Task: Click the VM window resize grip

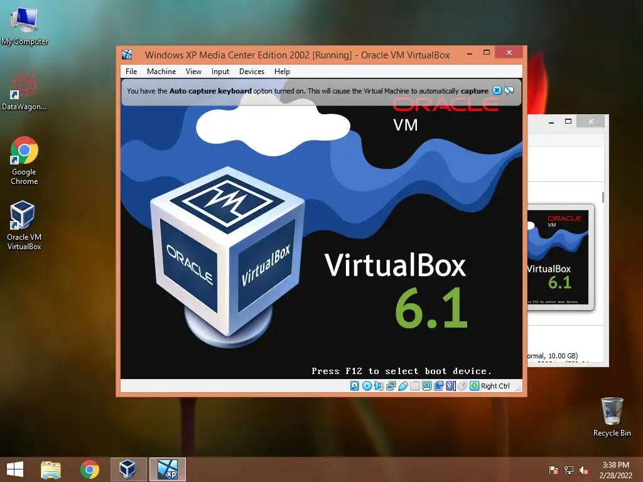Action: [x=518, y=387]
